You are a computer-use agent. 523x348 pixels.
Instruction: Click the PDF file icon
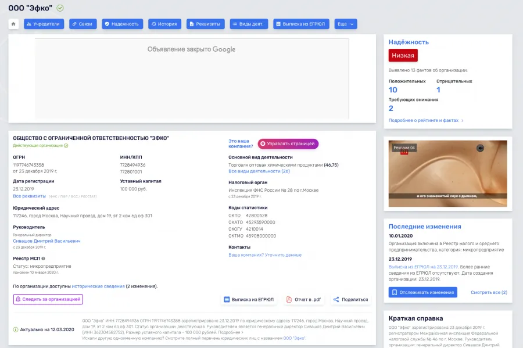coord(289,299)
